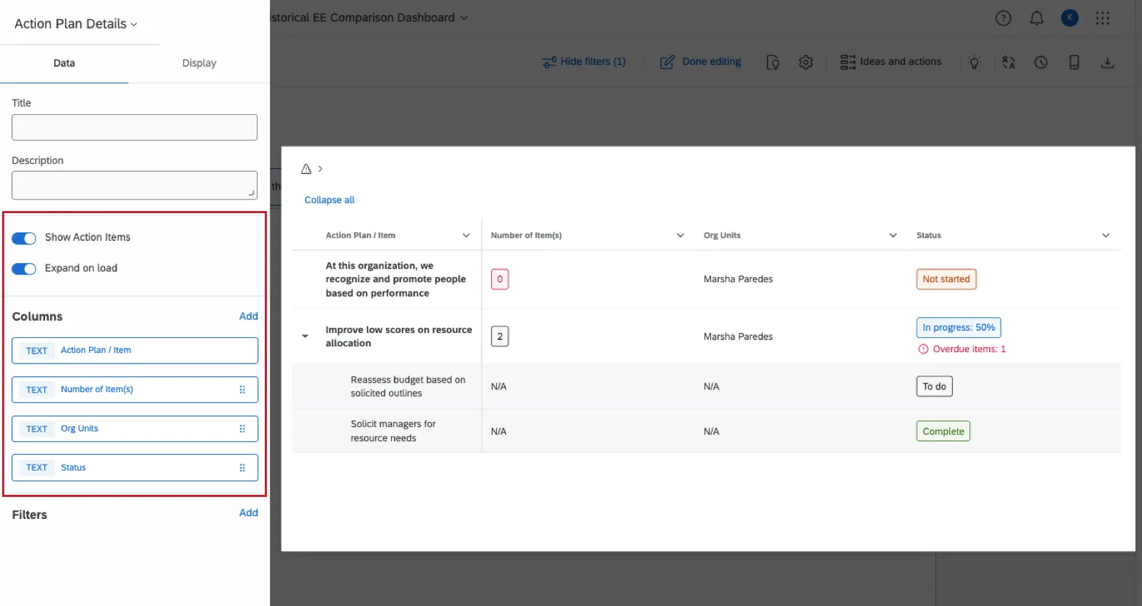1142x606 pixels.
Task: Open the dashboard settings gear
Action: (806, 63)
